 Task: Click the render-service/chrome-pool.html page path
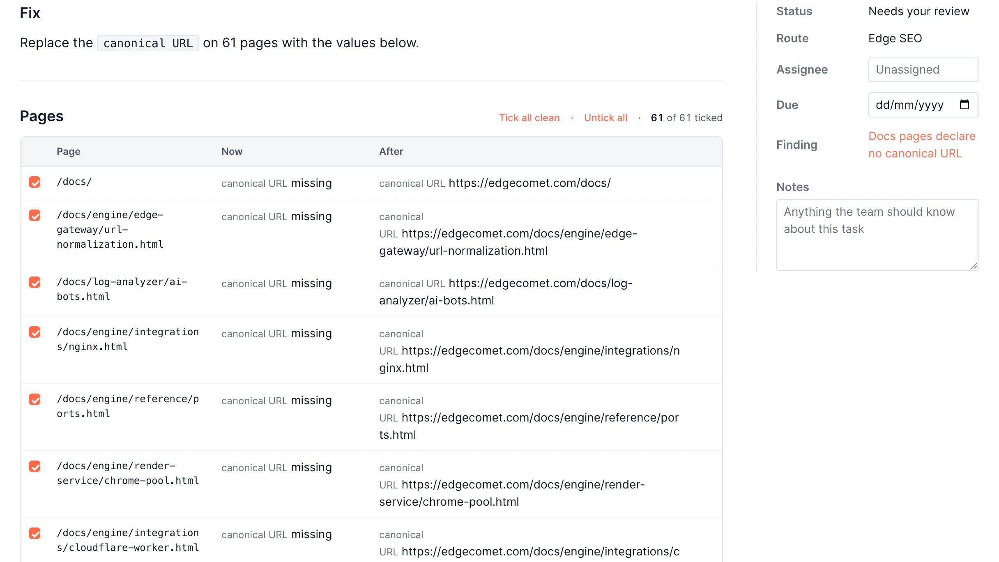(x=128, y=473)
